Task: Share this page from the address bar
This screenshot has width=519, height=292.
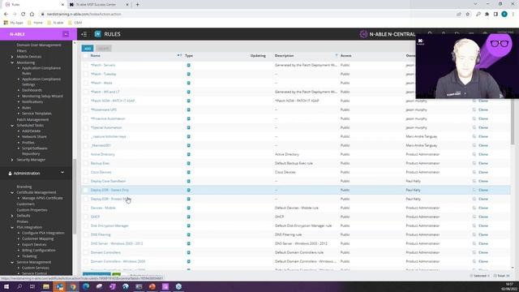Action: (x=459, y=15)
